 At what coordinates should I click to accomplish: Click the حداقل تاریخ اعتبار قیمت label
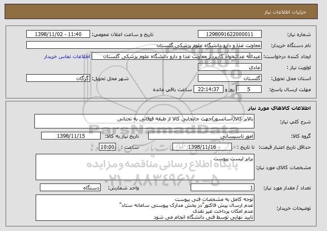pyautogui.click(x=285, y=148)
